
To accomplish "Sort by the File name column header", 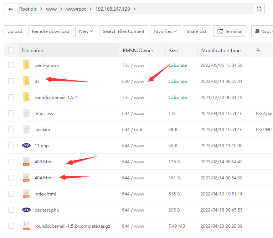I will (x=32, y=50).
